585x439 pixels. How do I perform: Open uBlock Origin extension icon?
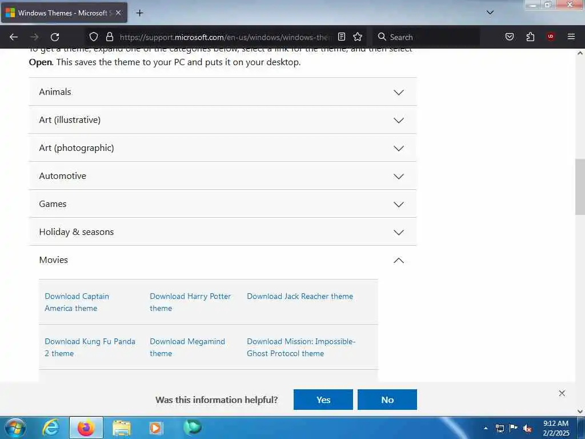(x=550, y=37)
